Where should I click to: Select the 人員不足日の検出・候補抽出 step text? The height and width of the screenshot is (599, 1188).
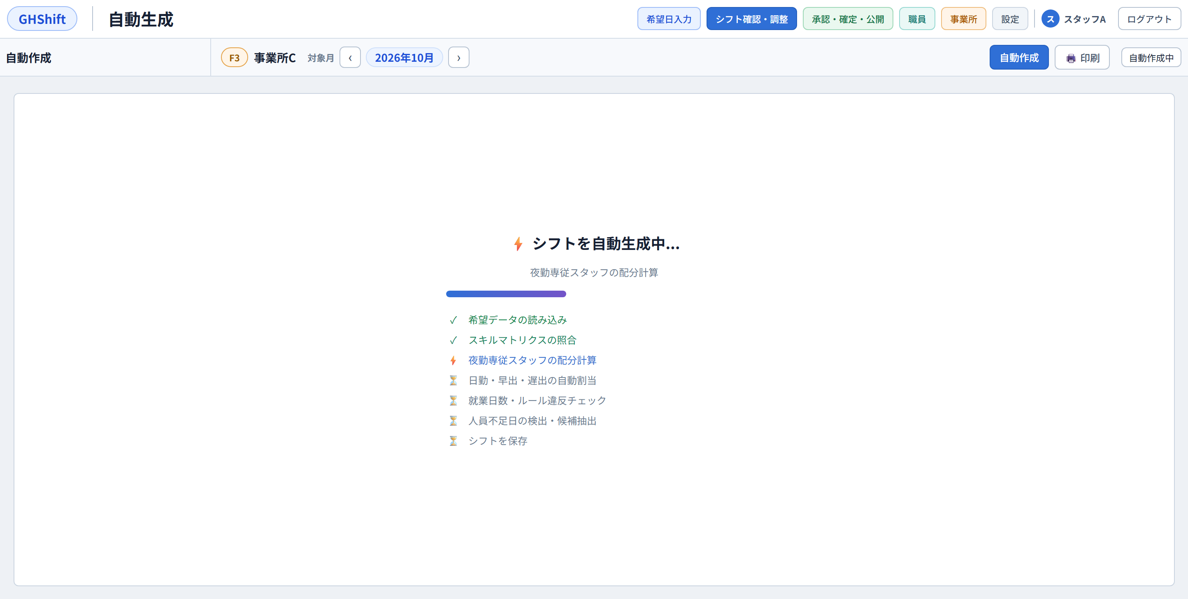(x=532, y=421)
